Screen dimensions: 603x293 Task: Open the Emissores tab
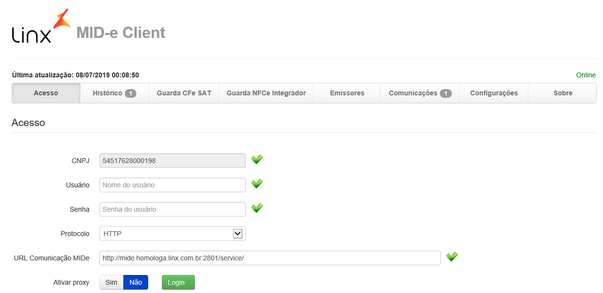tap(347, 93)
